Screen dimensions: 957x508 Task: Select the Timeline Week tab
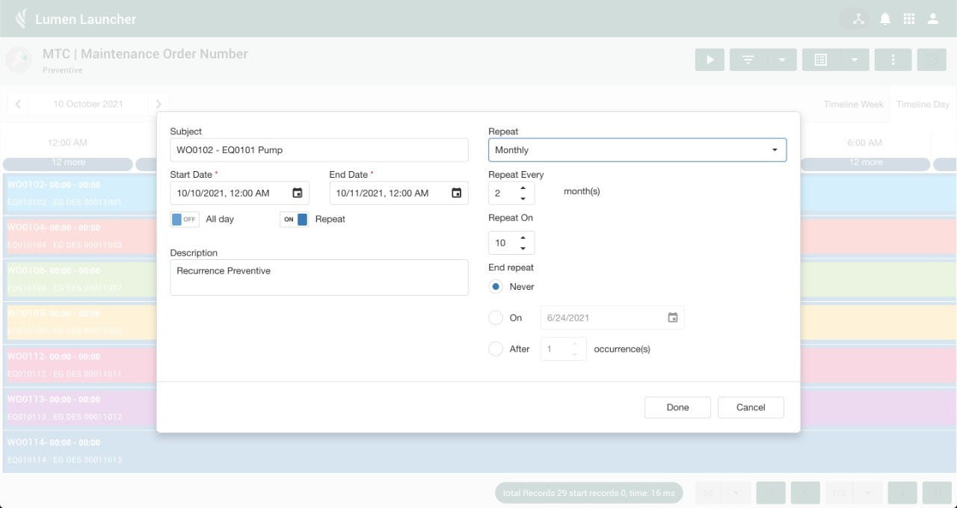(x=852, y=104)
